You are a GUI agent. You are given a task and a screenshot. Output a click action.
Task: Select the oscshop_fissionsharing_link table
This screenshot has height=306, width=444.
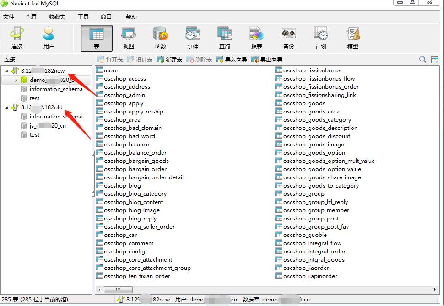(319, 95)
